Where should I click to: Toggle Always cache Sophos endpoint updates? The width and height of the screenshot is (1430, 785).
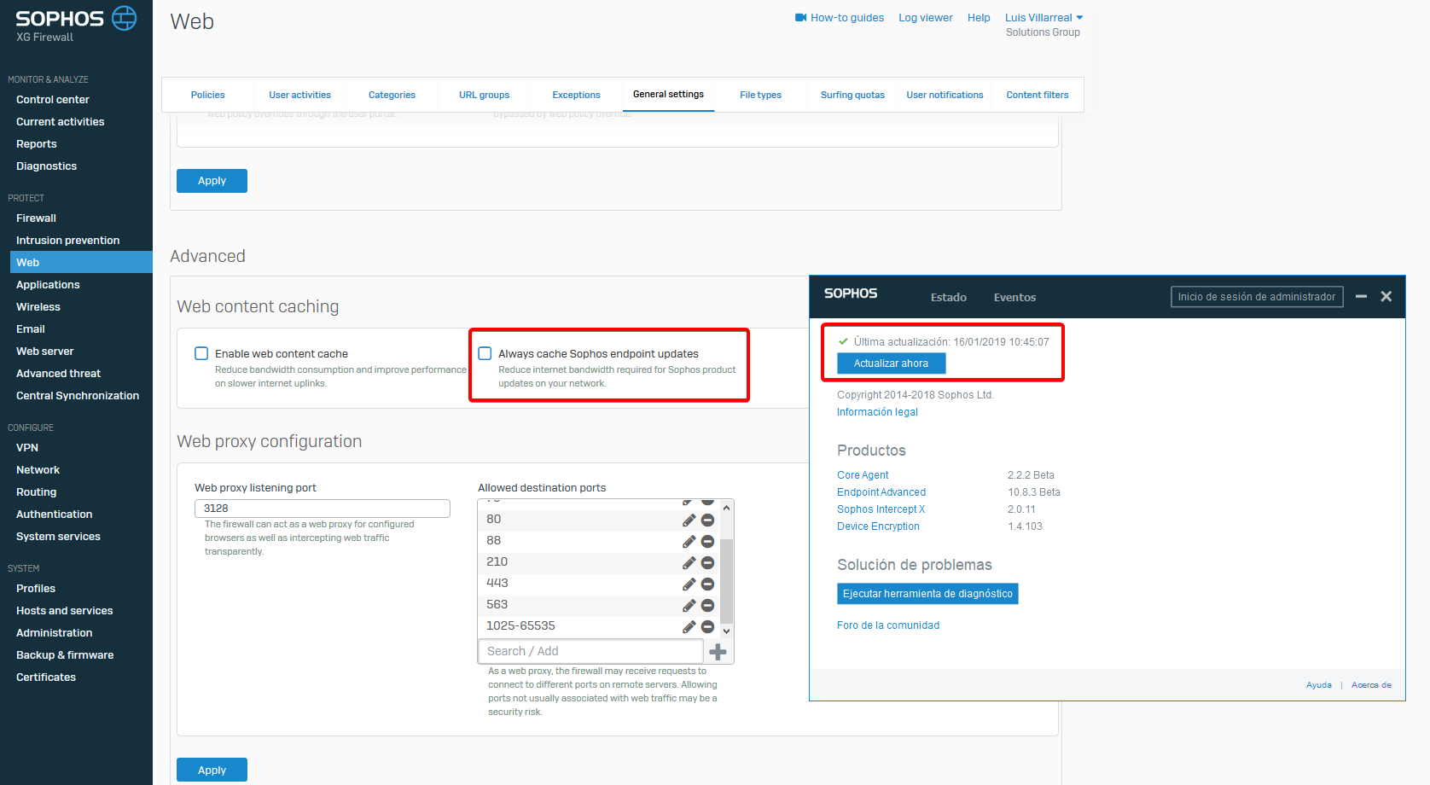(485, 353)
